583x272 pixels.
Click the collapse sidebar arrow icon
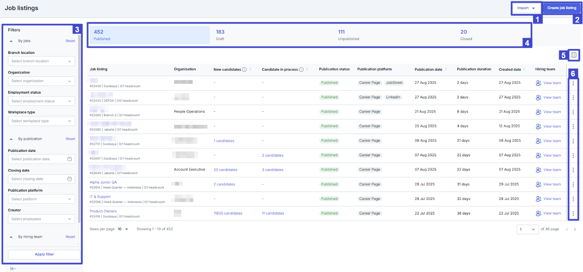tap(13, 269)
